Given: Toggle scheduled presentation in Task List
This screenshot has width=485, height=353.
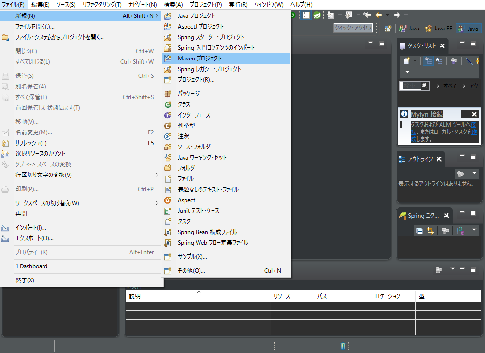Looking at the screenshot, I should coord(439,61).
